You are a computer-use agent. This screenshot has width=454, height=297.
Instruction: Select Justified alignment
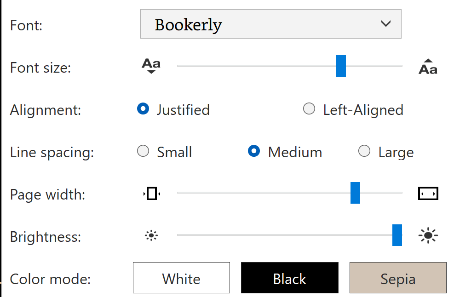tap(144, 109)
